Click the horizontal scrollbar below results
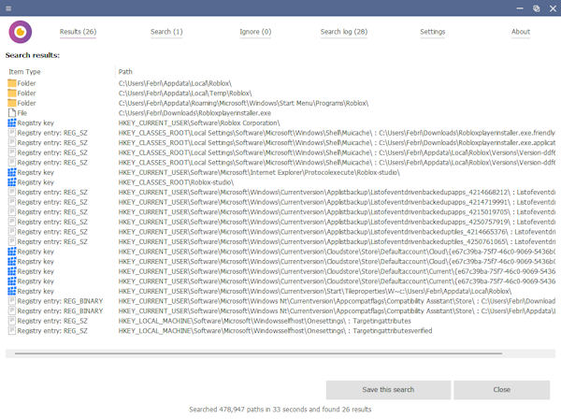Screen dimensions: 561x419 pos(258,354)
